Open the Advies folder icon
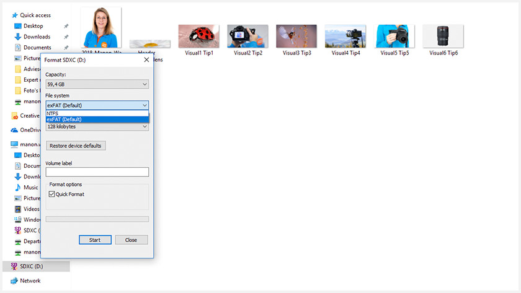 [18, 69]
